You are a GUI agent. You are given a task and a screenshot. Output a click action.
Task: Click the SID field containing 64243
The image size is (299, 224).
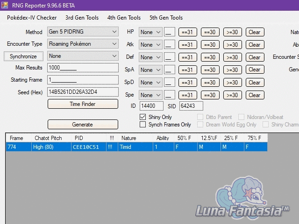click(191, 106)
